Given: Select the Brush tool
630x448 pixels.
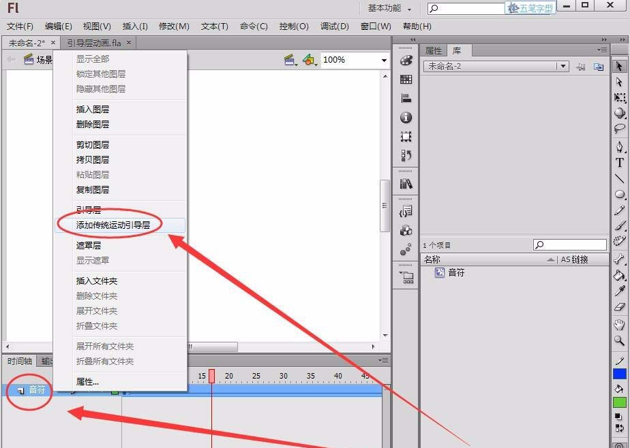Looking at the screenshot, I should (619, 226).
